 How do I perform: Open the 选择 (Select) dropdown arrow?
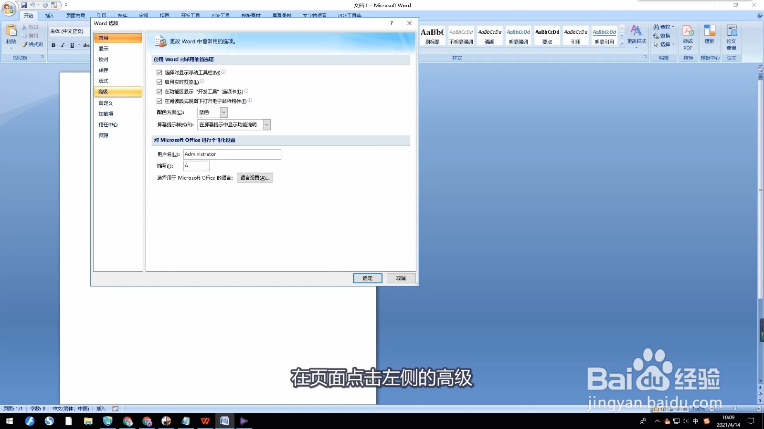tap(672, 44)
